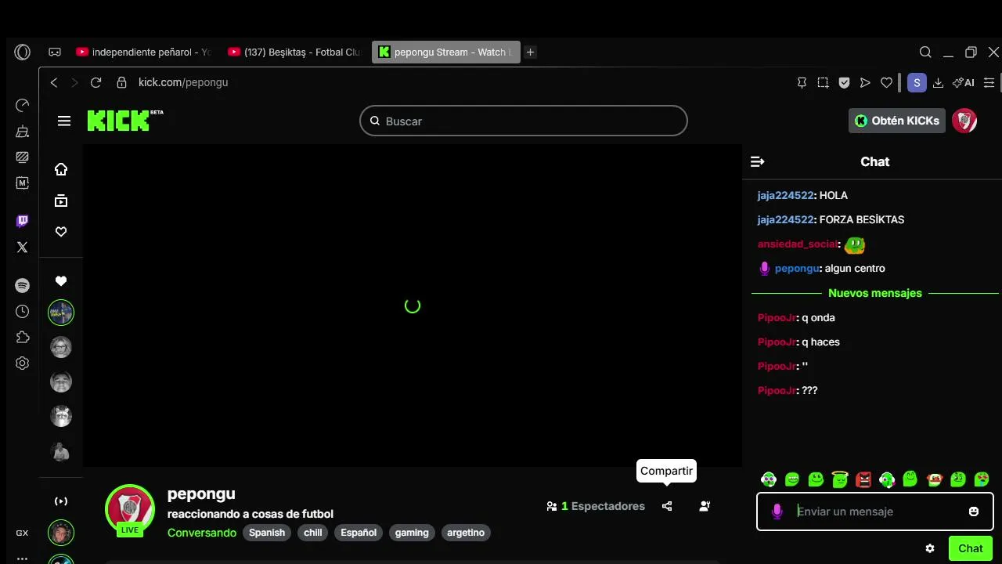Focus the Enviar un mensaje field

tap(875, 512)
